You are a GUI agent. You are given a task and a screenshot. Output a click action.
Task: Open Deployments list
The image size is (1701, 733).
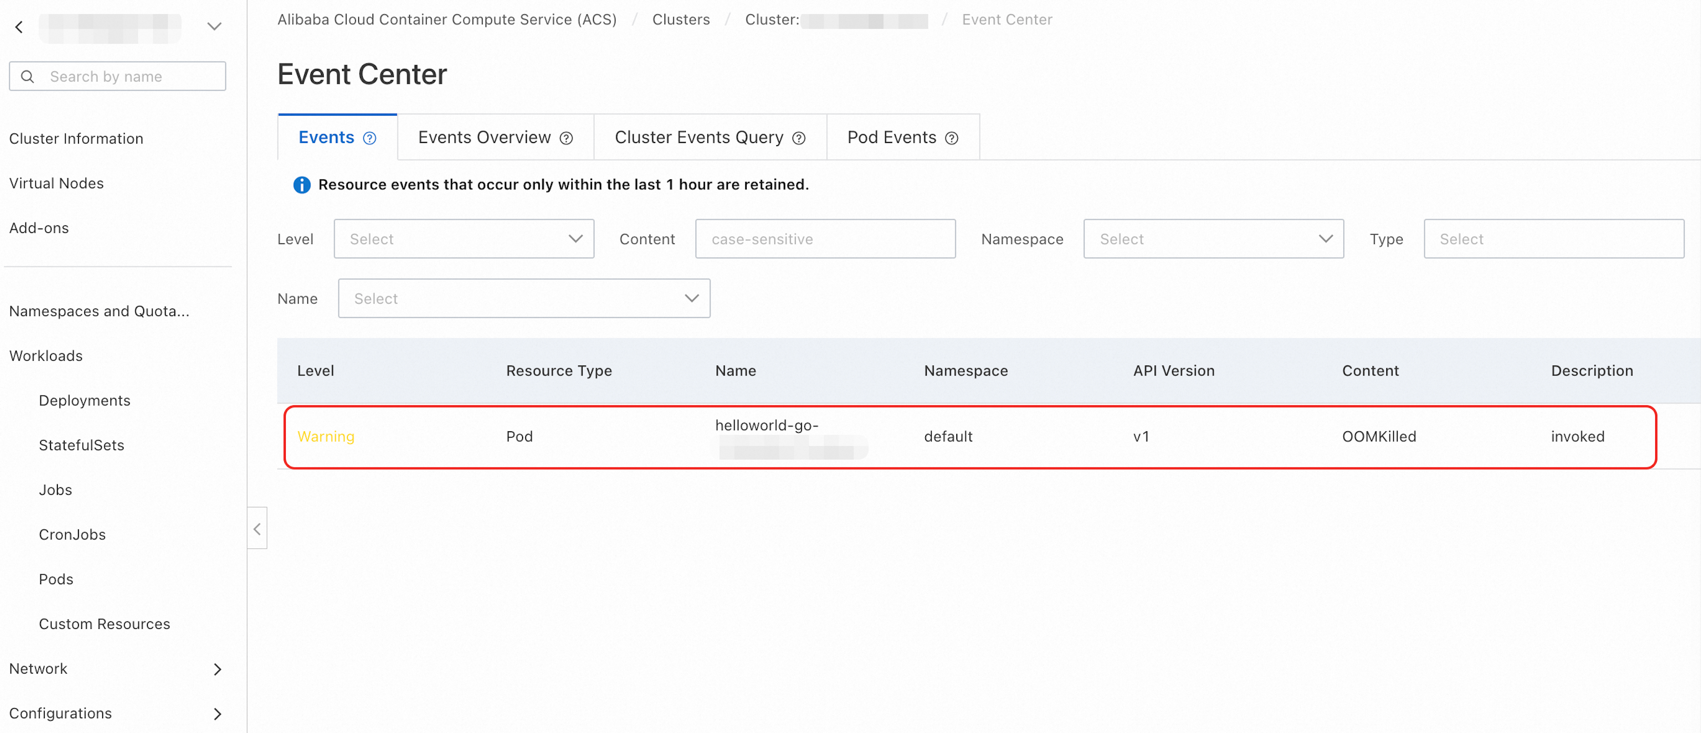(x=85, y=401)
